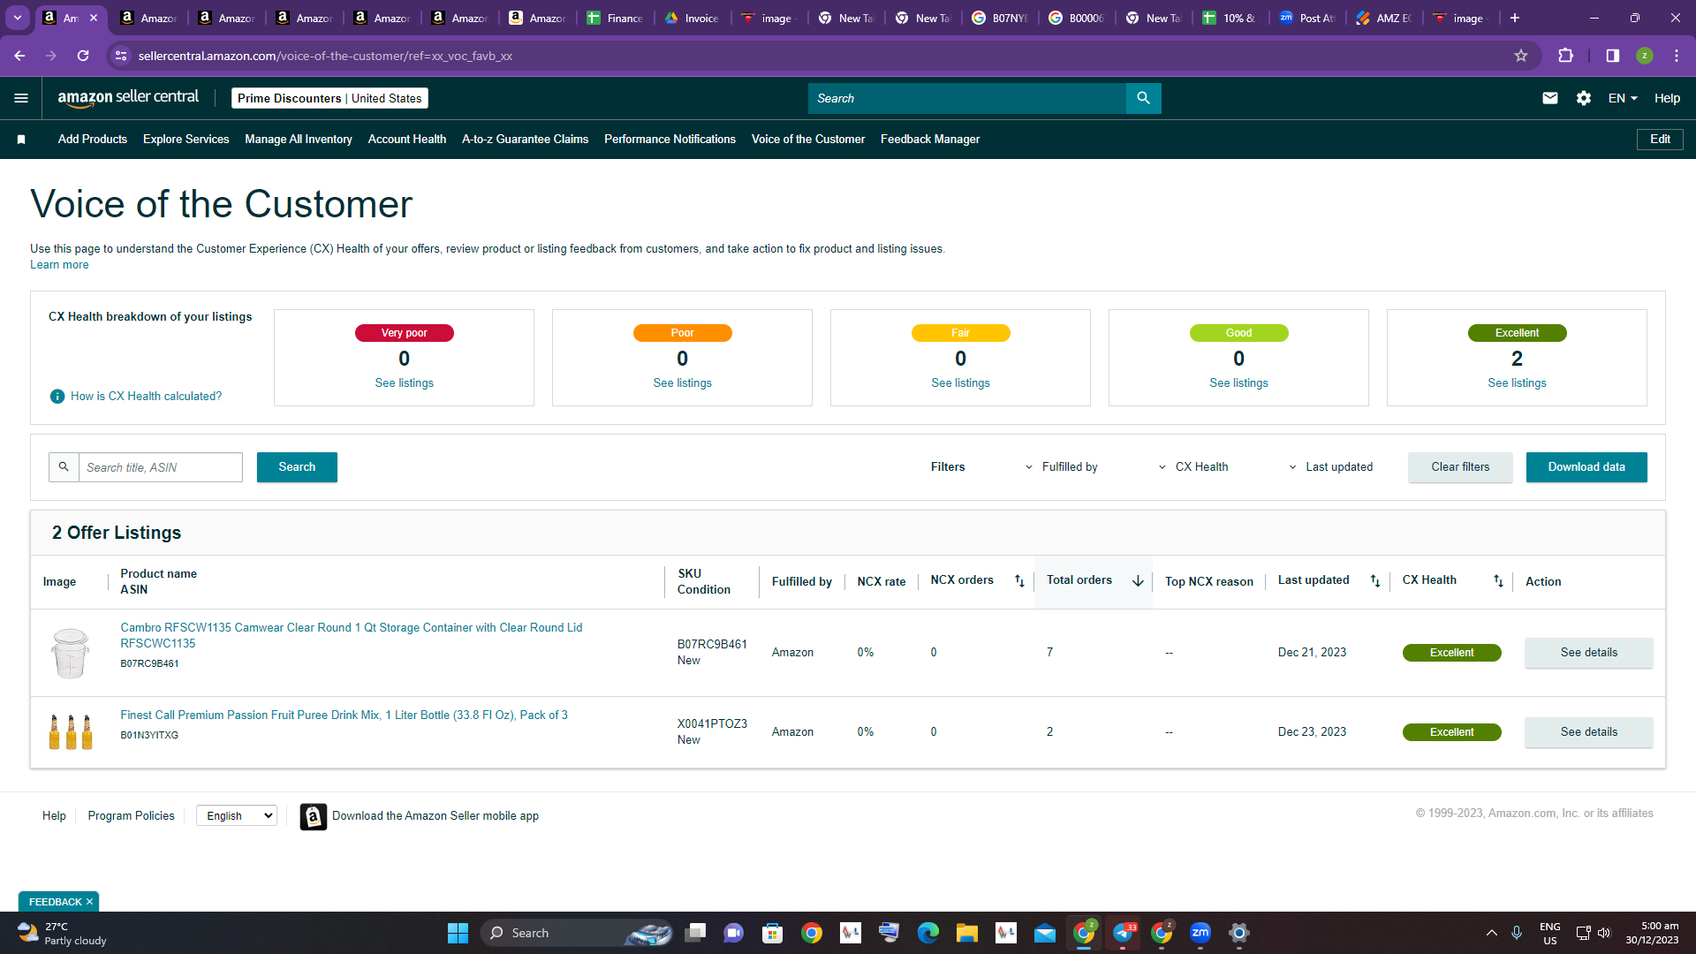
Task: Click the search magnifier button in header
Action: [x=1143, y=98]
